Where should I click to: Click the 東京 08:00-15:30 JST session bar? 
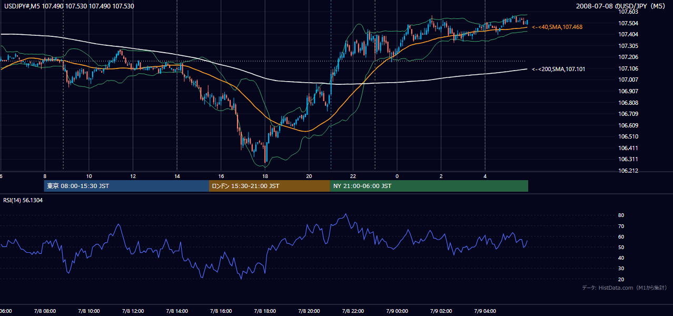pos(126,186)
